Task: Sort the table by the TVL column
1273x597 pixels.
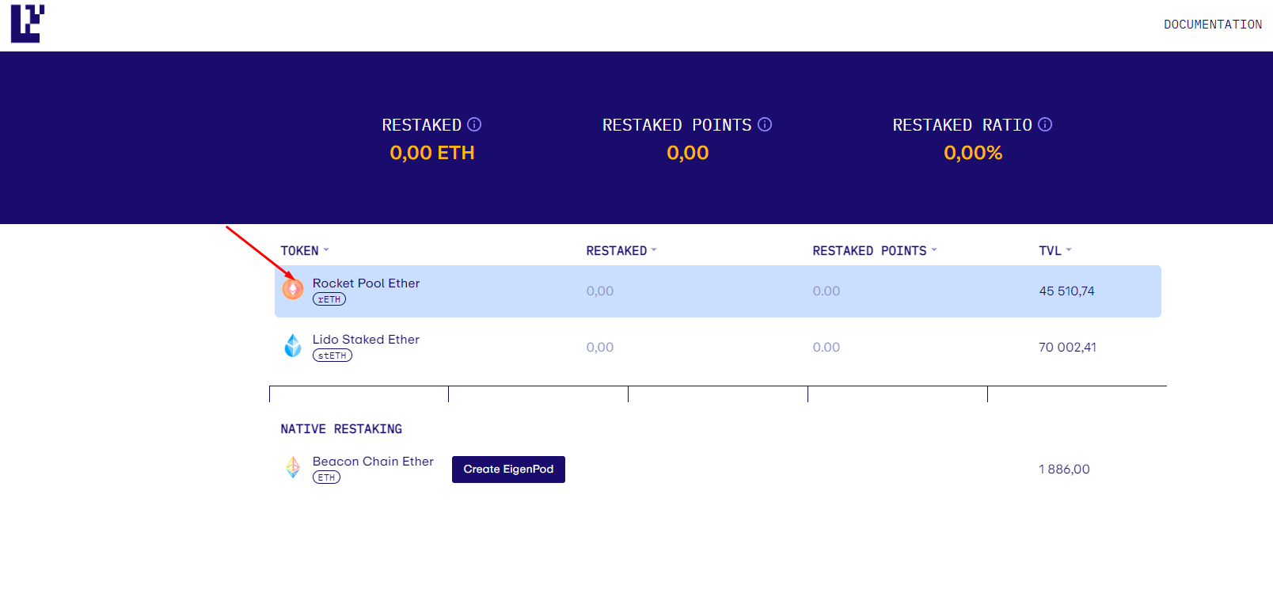Action: tap(1055, 251)
